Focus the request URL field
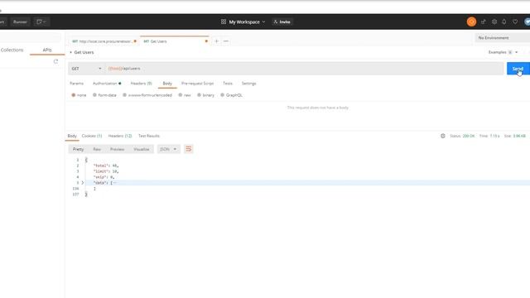This screenshot has width=530, height=298. click(x=304, y=69)
